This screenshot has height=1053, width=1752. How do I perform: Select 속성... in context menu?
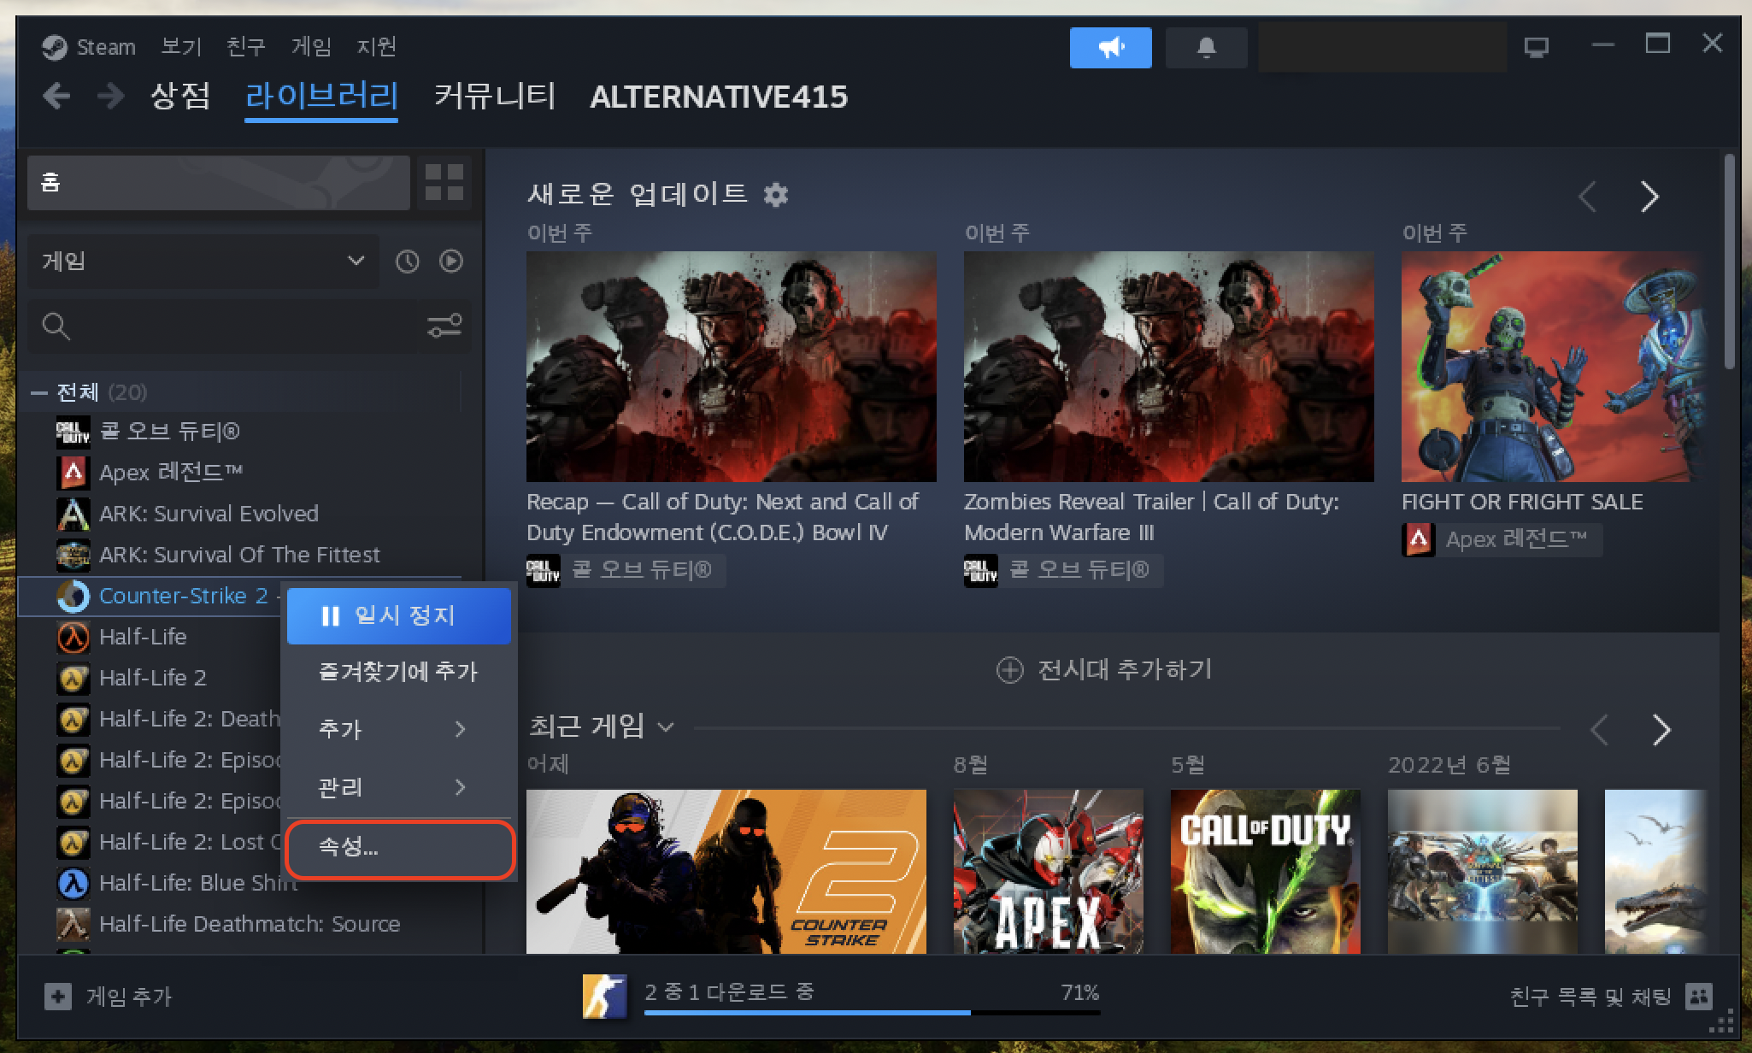398,847
